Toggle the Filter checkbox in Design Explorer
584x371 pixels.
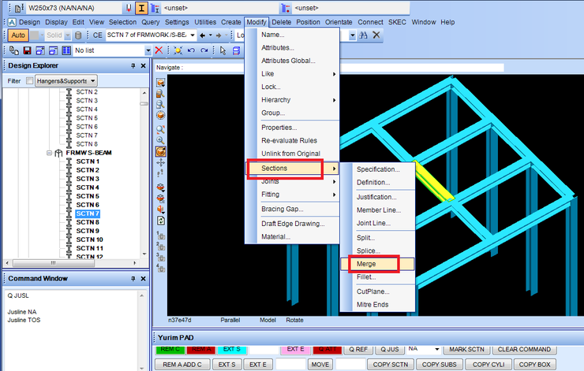point(30,80)
